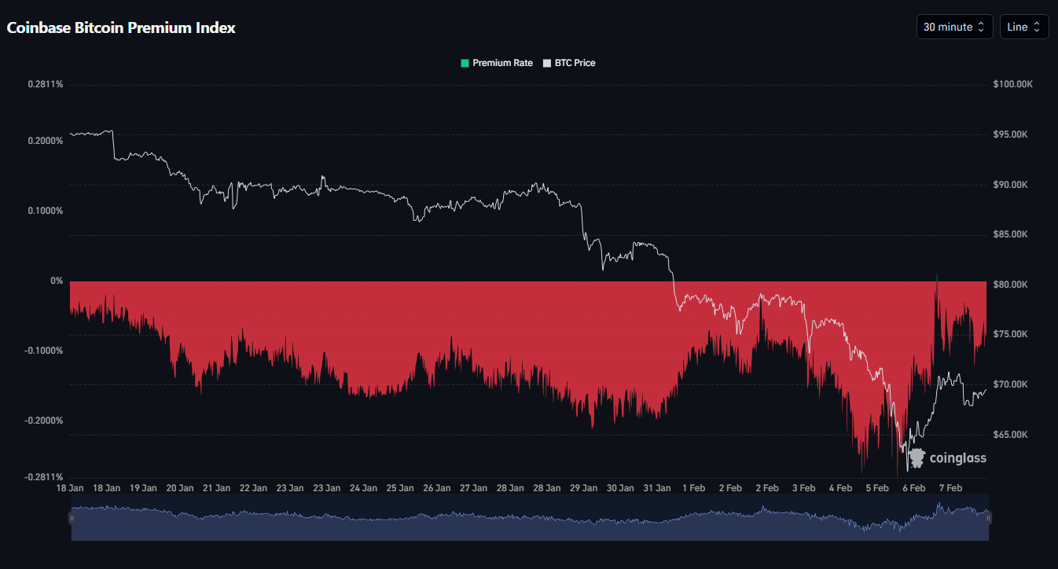Image resolution: width=1058 pixels, height=569 pixels.
Task: Click the 20 Jan date label
Action: [x=180, y=488]
